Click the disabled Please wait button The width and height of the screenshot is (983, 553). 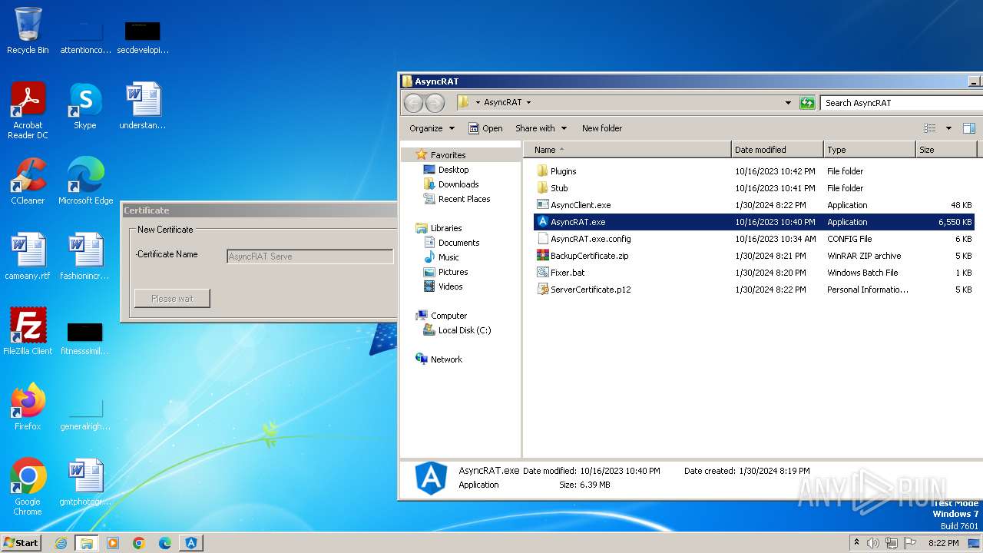[172, 299]
